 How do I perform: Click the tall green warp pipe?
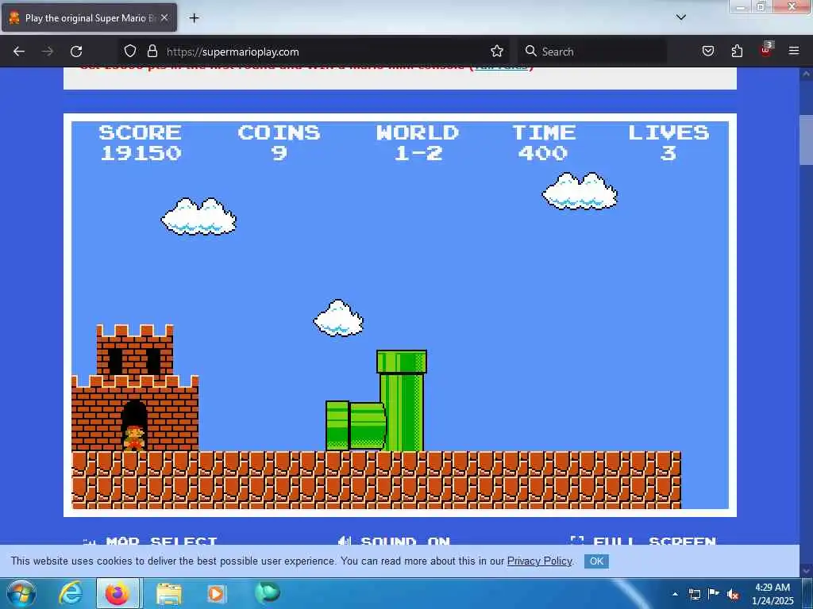click(402, 400)
